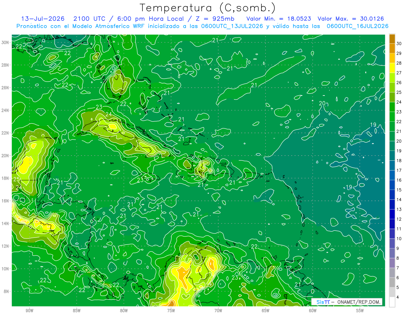408x315 pixels.
Task: Select the valid-until time "0600UTC_16JUL2026"
Action: coord(357,26)
